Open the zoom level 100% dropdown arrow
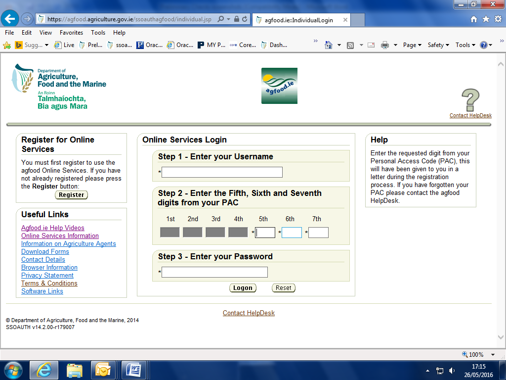 493,355
